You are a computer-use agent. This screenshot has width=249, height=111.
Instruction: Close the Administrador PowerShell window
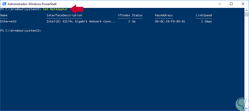pos(243,4)
